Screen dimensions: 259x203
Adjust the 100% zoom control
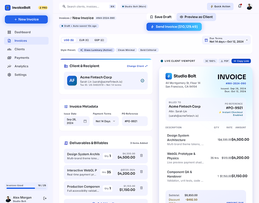(x=210, y=61)
